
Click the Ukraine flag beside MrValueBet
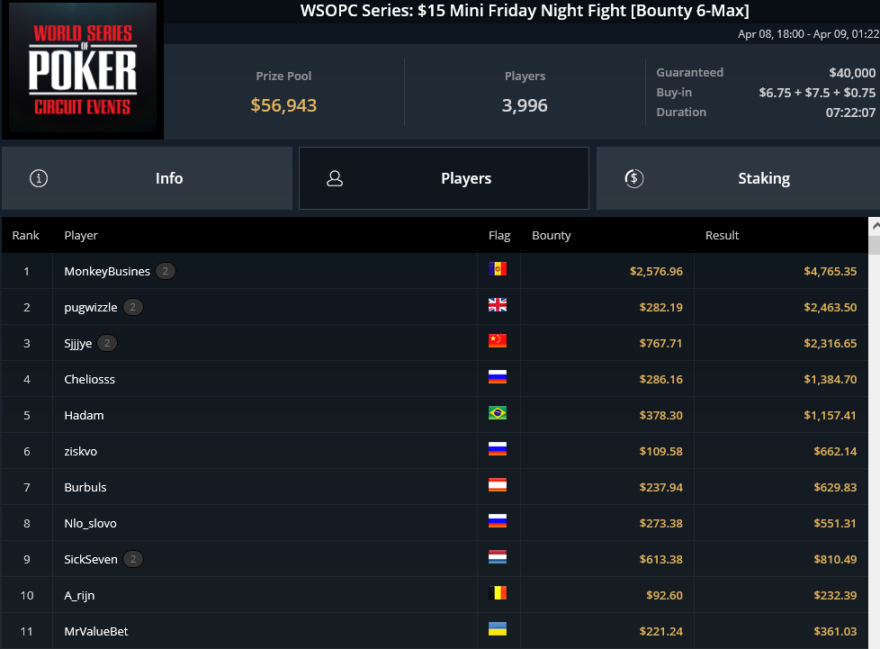[498, 629]
